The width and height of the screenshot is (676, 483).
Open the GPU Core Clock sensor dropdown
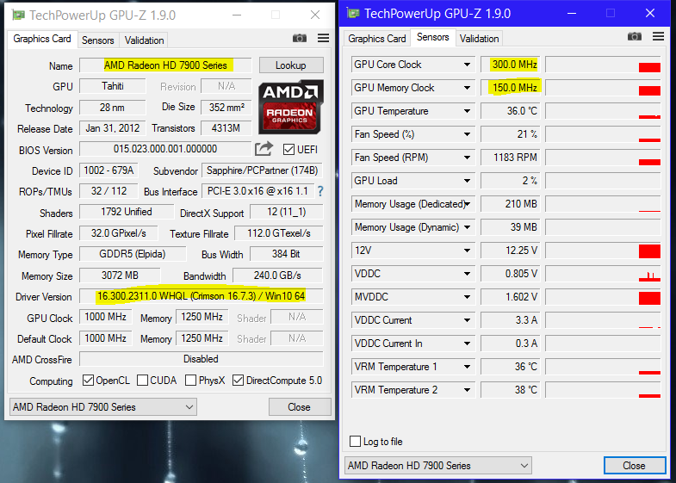[467, 65]
